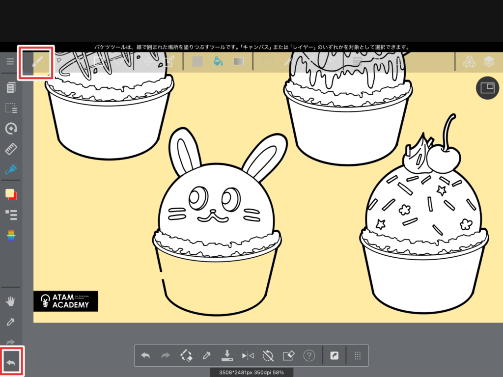Tap the undo arrow in left sidebar
Screen dimensions: 503x377
pyautogui.click(x=11, y=363)
